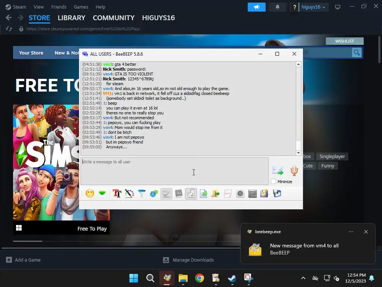
Task: Record a voice message with the microphone icon
Action: point(294,170)
